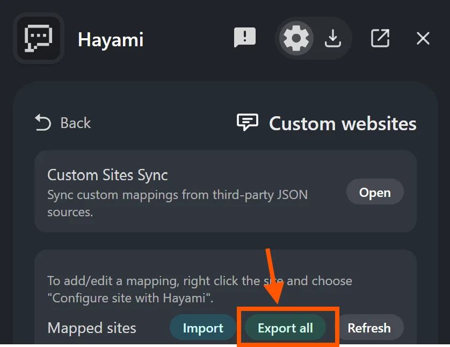
Task: Open Hayami in a new window icon
Action: pyautogui.click(x=380, y=38)
